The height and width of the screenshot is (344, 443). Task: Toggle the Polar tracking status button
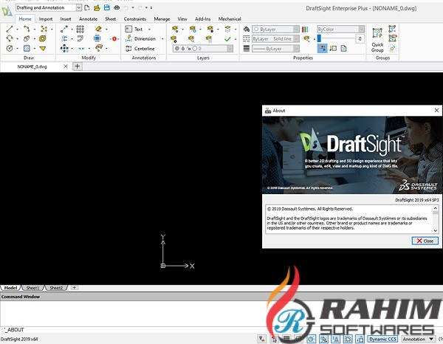(x=312, y=338)
